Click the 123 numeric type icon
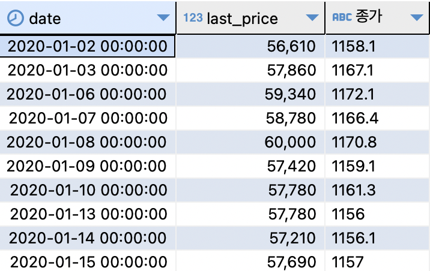The width and height of the screenshot is (430, 271). [193, 18]
